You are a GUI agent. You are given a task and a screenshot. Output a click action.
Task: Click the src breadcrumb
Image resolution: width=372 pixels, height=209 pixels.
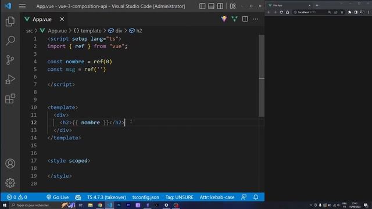tap(30, 31)
